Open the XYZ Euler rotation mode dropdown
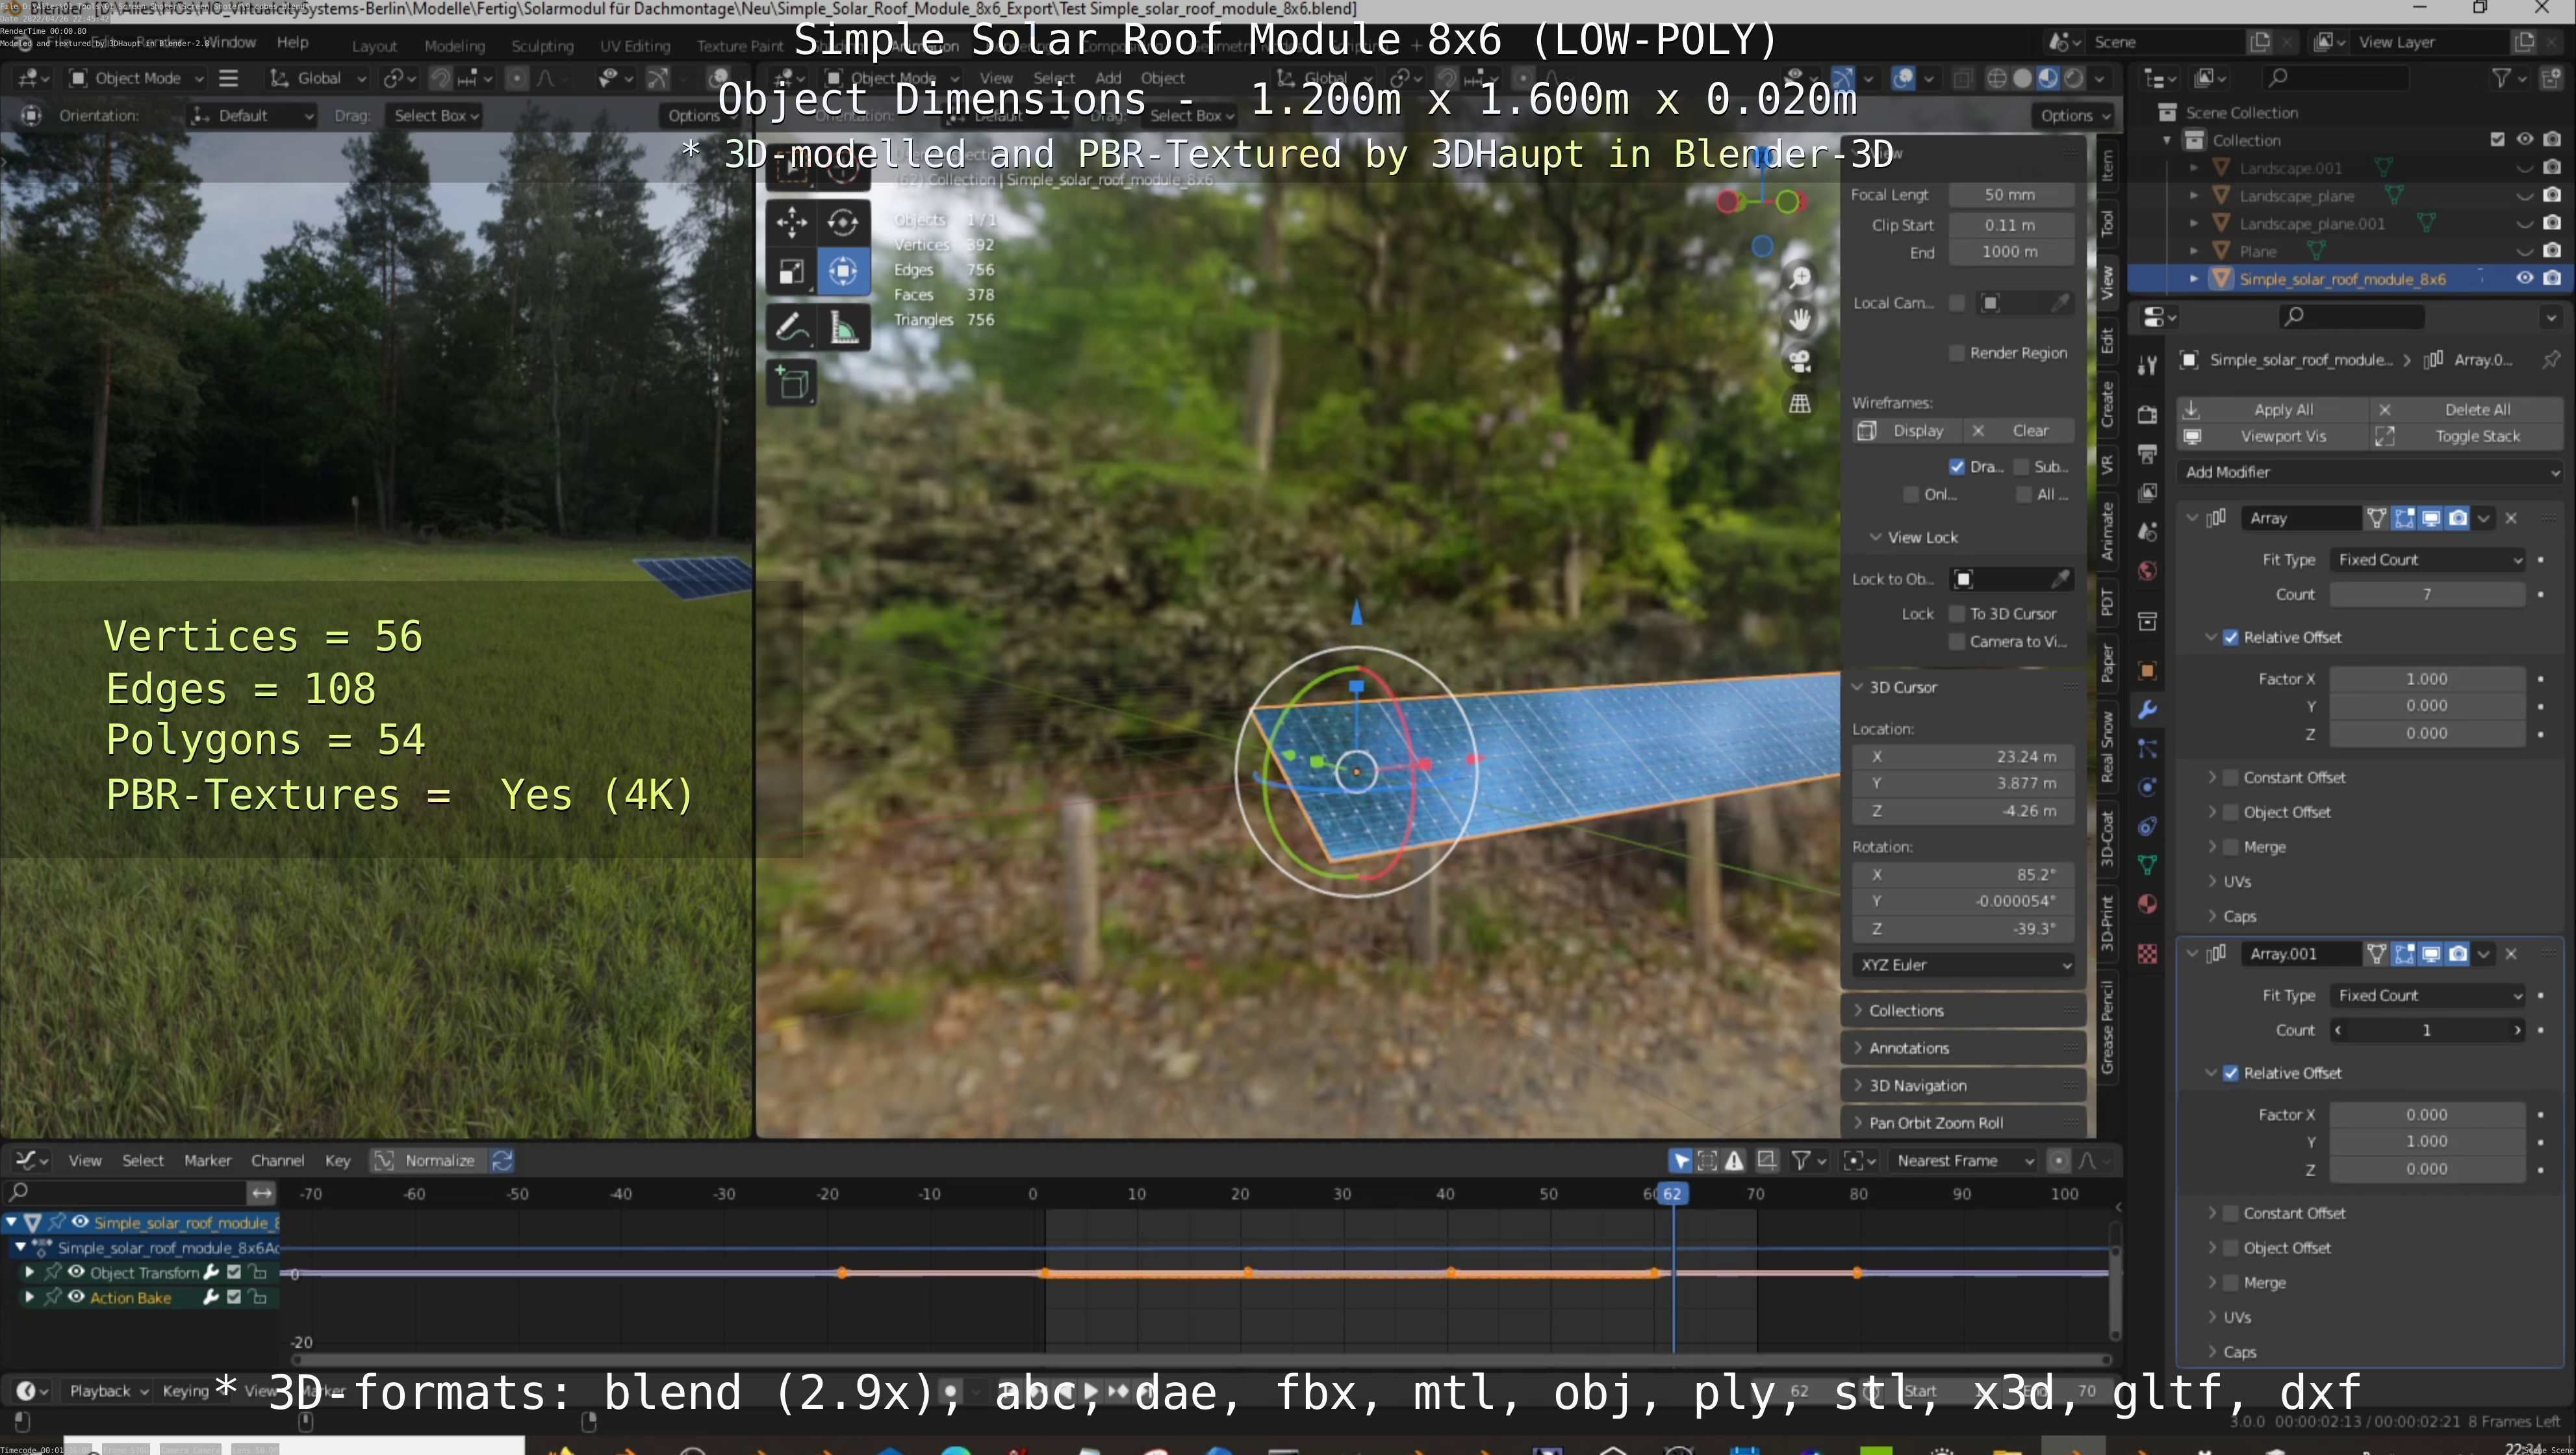Viewport: 2576px width, 1455px height. (x=1963, y=965)
